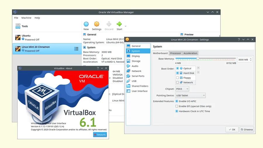Click the Base Memory spinbox arrows
263x148 pixels.
pos(251,60)
